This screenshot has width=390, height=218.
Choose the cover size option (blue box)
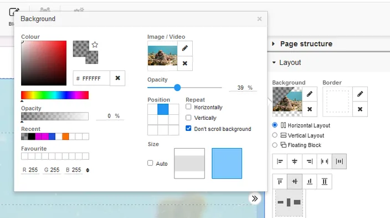coord(227,164)
